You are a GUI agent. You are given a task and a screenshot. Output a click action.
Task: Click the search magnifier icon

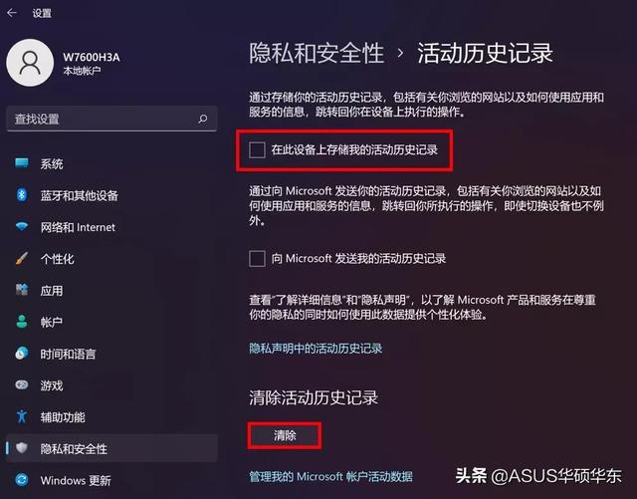coord(202,119)
